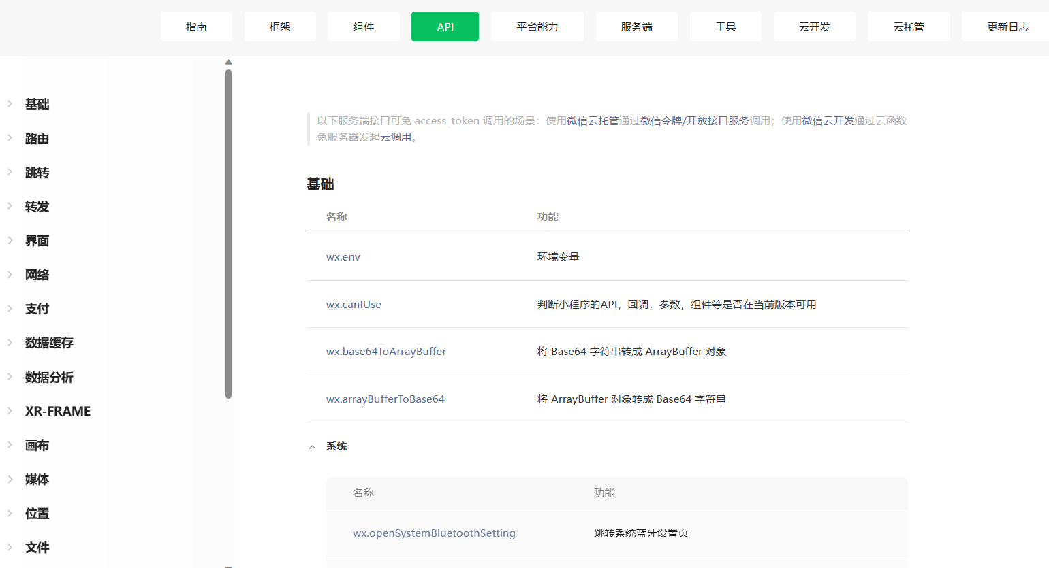Open the 媒体 sidebar category
The height and width of the screenshot is (568, 1049).
tap(37, 480)
